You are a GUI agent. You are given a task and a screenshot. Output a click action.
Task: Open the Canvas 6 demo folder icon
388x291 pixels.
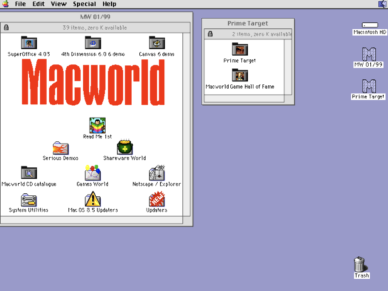[x=157, y=42]
